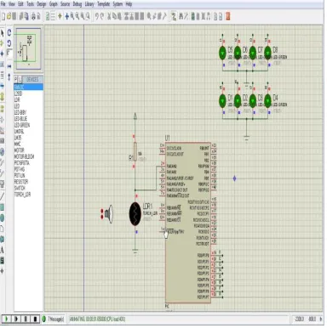Click the rotate clockwise icon
This screenshot has height=328, width=327.
(9, 32)
